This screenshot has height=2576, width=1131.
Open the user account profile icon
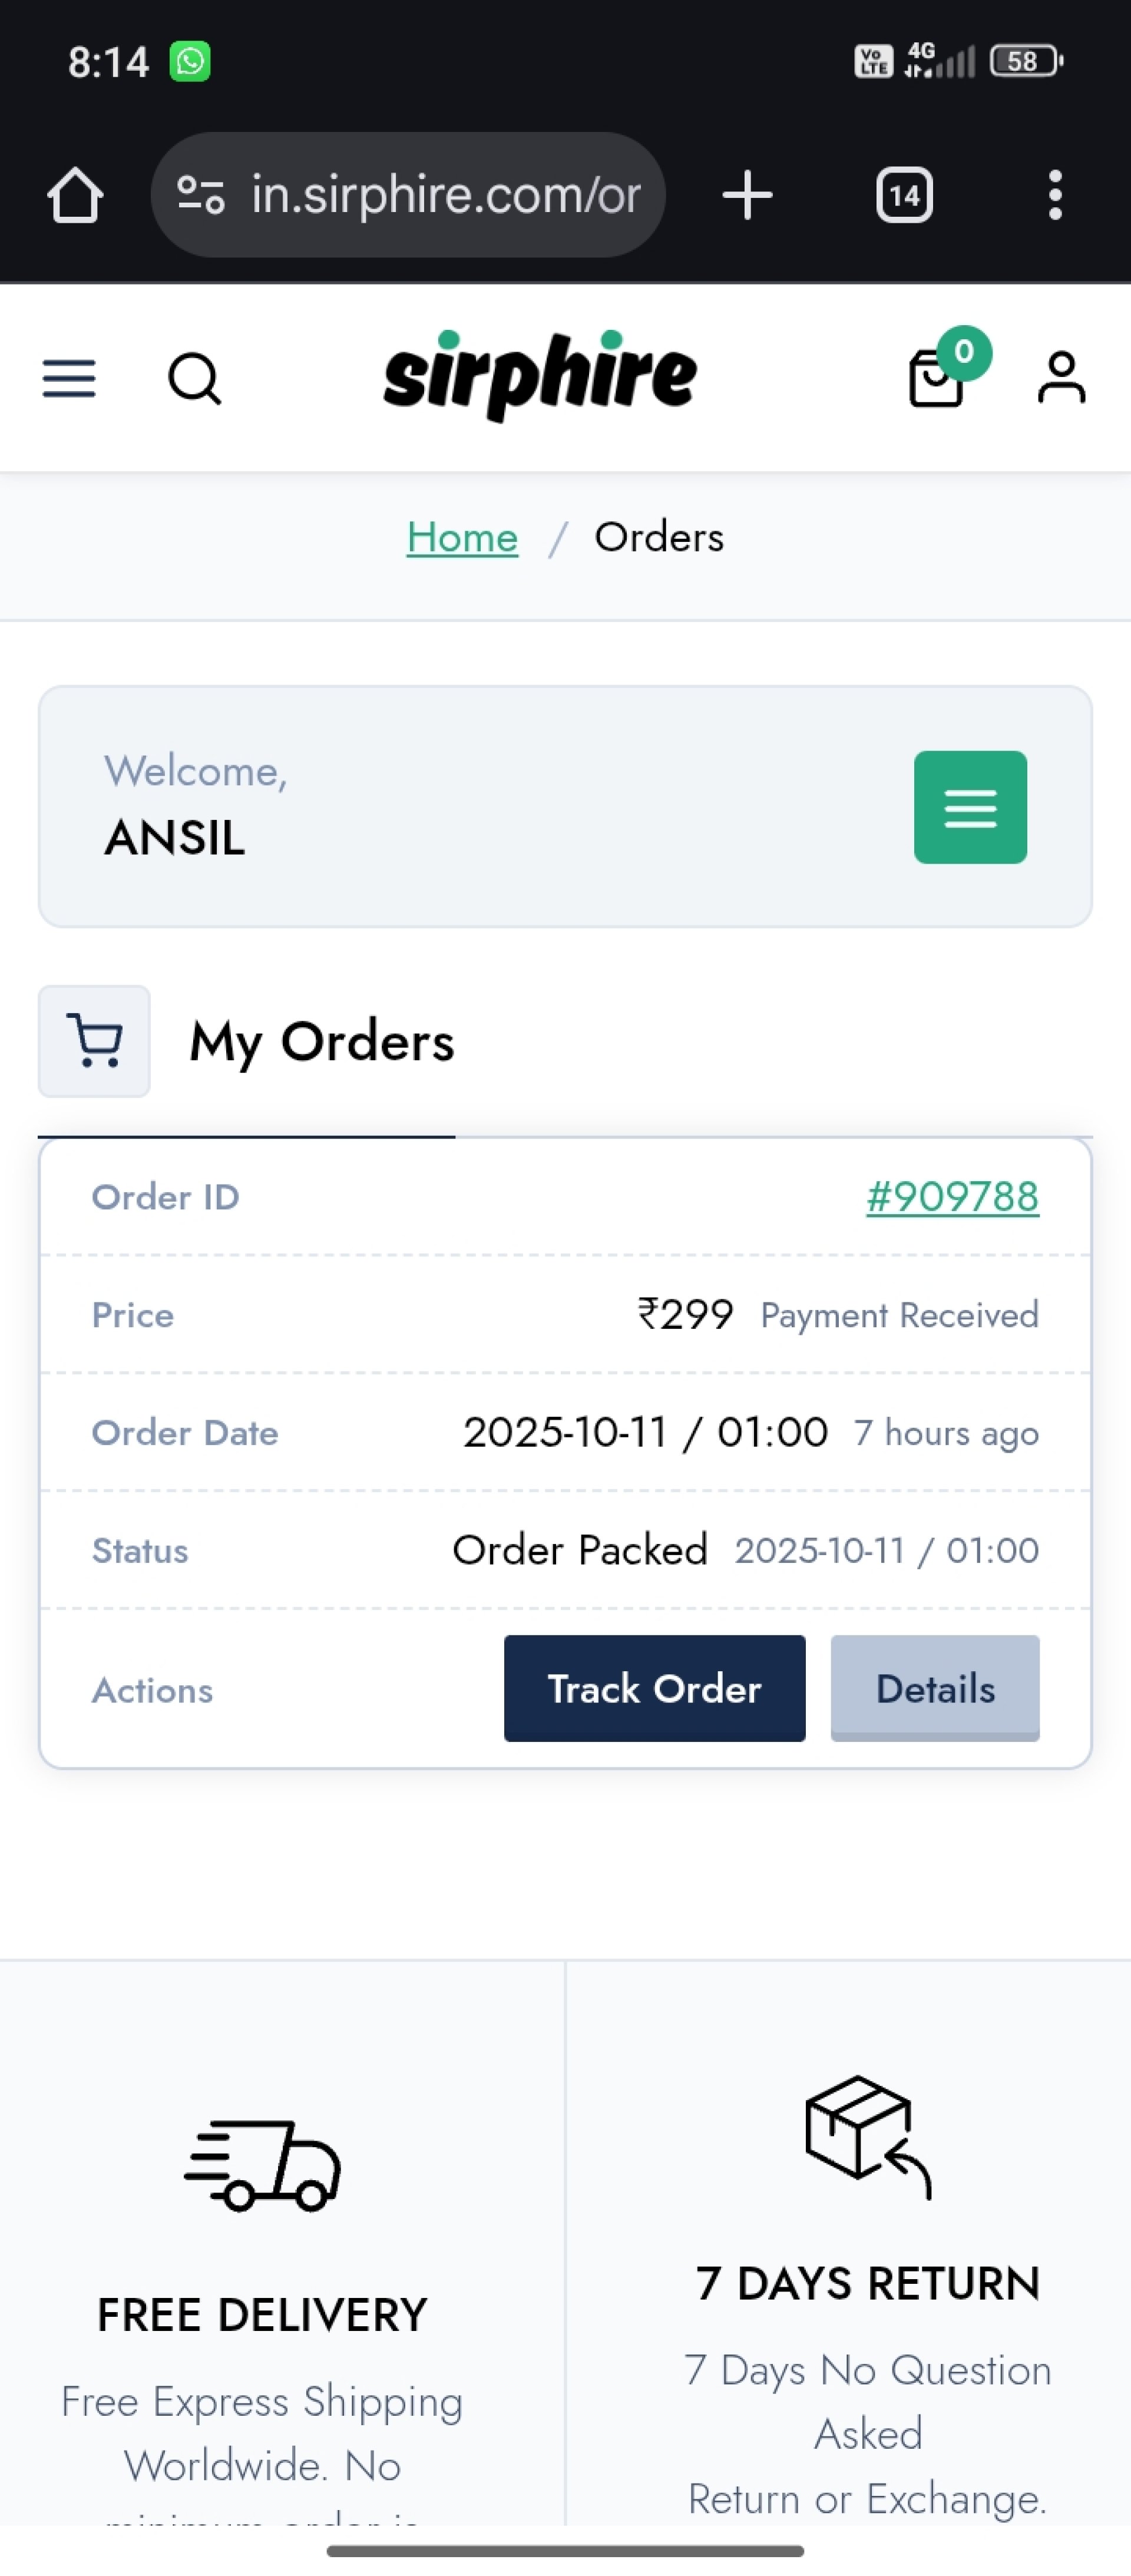[1061, 378]
